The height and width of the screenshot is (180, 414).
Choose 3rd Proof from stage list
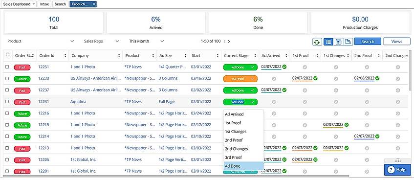(x=243, y=157)
